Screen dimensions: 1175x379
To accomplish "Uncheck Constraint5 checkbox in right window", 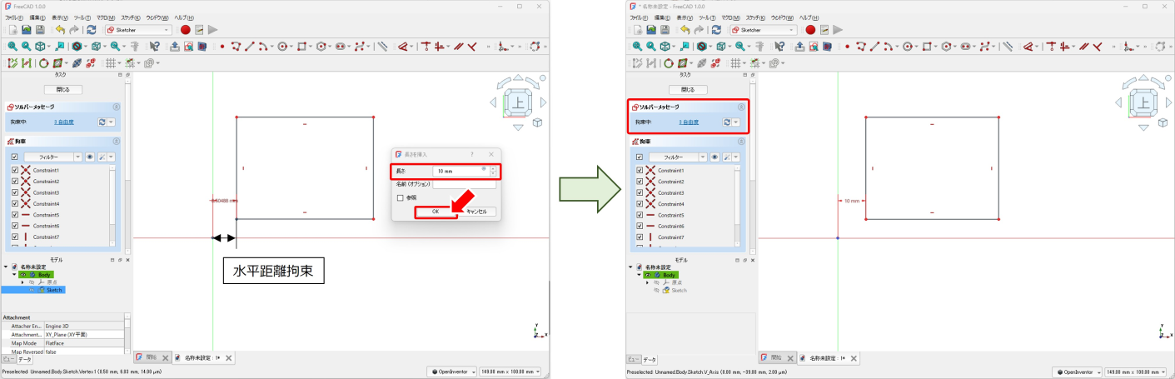I will pos(640,215).
